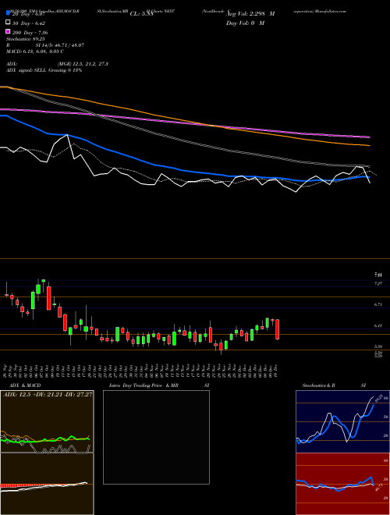Click the 'ADX: 12.5 +DY: 21.21 -DY: 27.27' header

(x=48, y=394)
